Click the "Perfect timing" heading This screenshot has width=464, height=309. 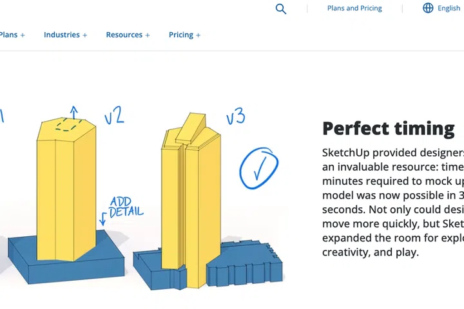[x=388, y=128]
